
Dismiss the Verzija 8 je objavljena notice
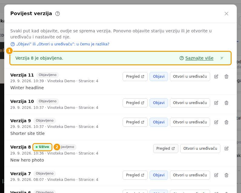pos(222,58)
